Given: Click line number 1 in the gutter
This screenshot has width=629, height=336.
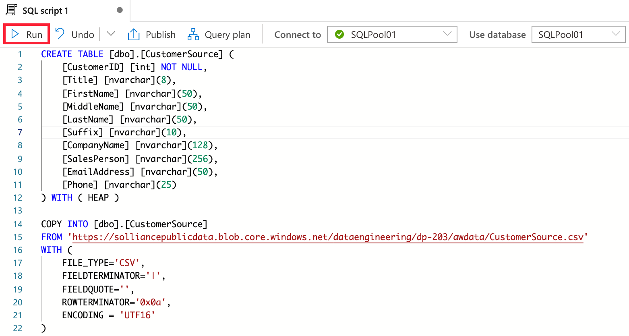Looking at the screenshot, I should (x=20, y=54).
